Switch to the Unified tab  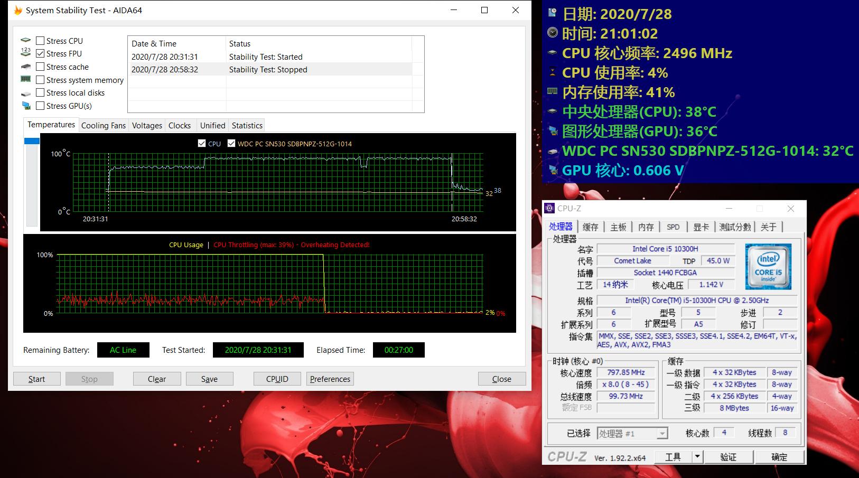[212, 125]
